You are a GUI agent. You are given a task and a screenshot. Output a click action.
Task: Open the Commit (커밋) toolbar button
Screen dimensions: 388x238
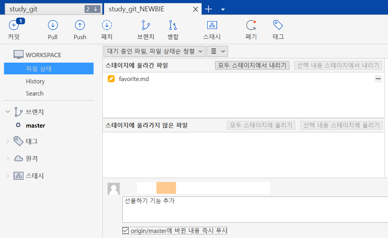[x=14, y=29]
